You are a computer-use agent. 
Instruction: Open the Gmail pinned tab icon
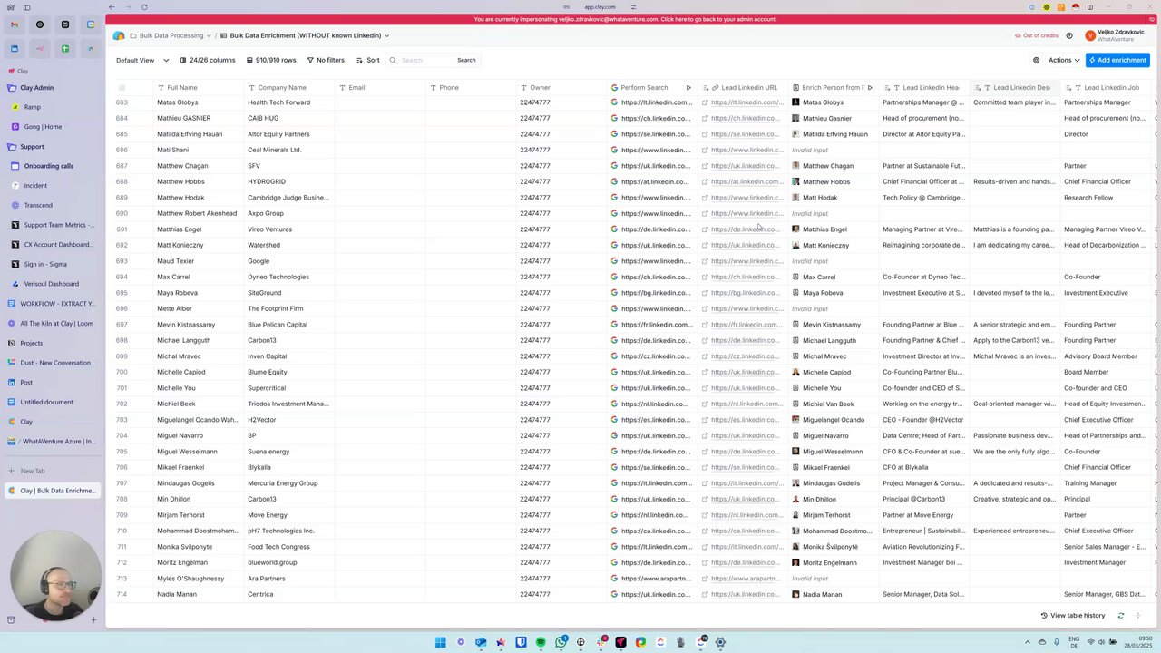tap(15, 24)
